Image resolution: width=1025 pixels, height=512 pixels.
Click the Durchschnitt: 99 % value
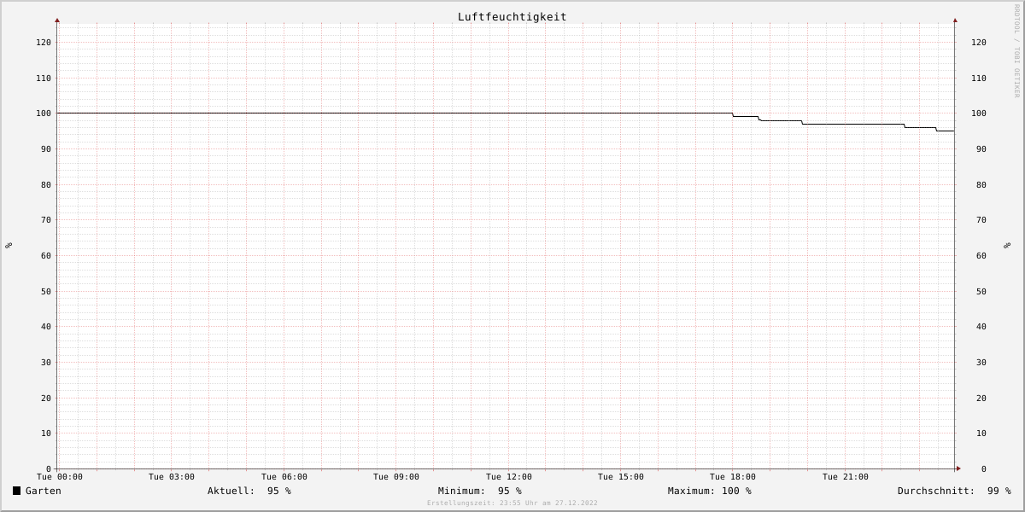[x=954, y=491]
